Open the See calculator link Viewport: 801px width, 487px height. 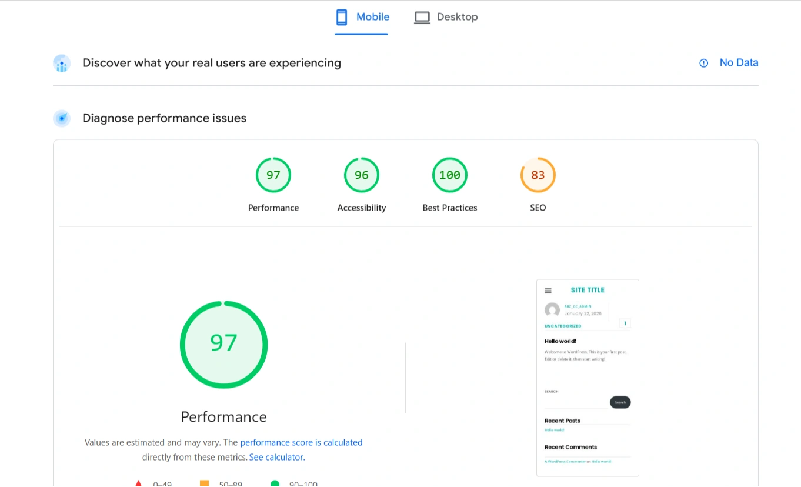[x=276, y=457]
